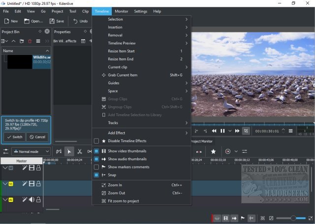Lock the V1 video track

coord(38,183)
